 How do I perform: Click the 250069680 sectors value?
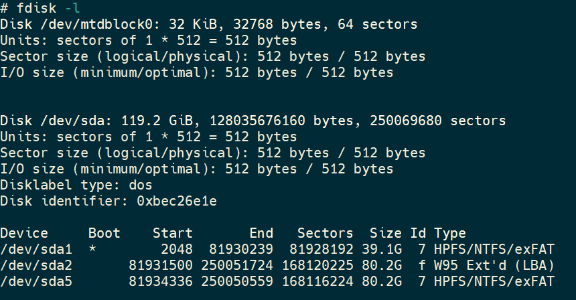point(406,121)
